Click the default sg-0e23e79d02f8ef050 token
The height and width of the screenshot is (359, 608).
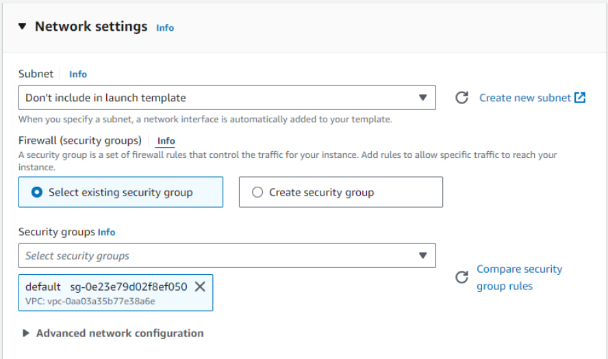coord(106,287)
